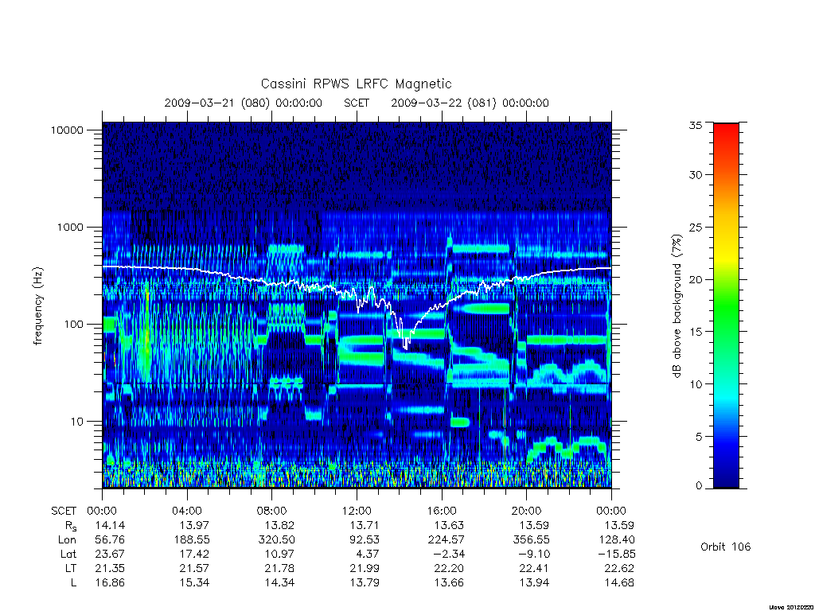Click the title Cassini RPWS LRFC Magnetic
Viewport: 815px width, 611px height.
[x=356, y=84]
